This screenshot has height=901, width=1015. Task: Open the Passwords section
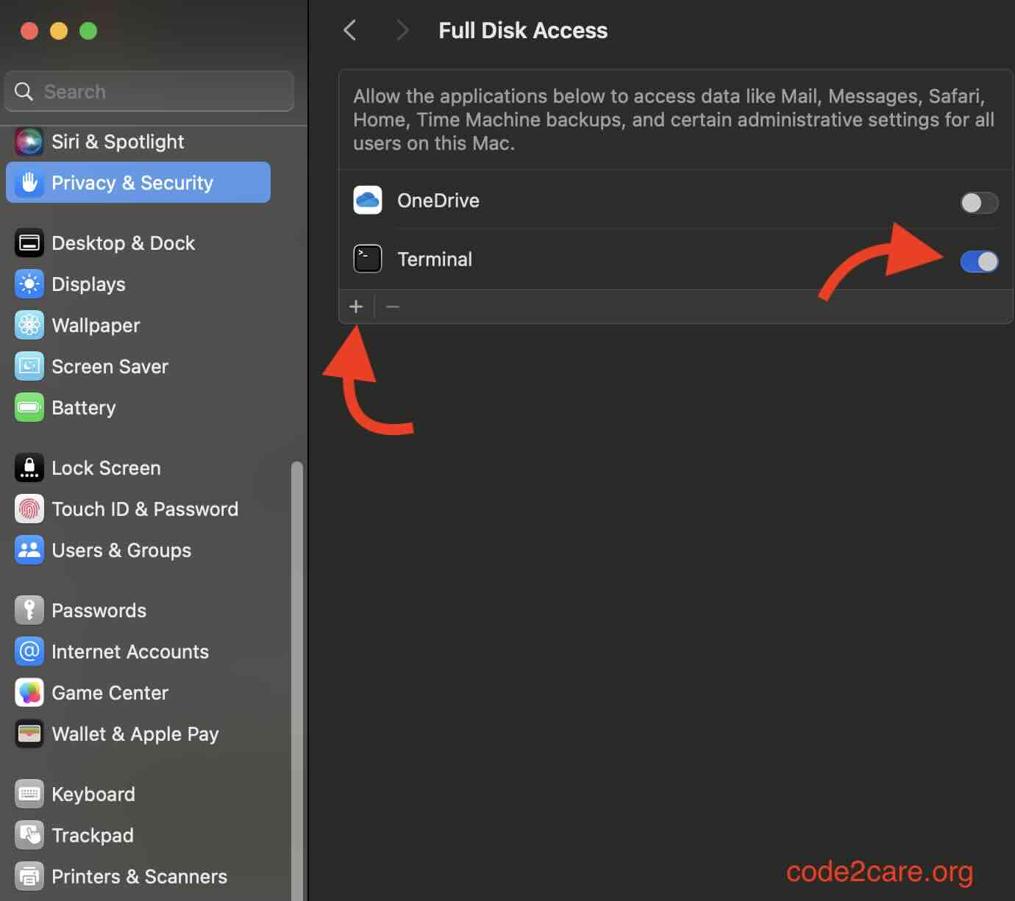99,610
